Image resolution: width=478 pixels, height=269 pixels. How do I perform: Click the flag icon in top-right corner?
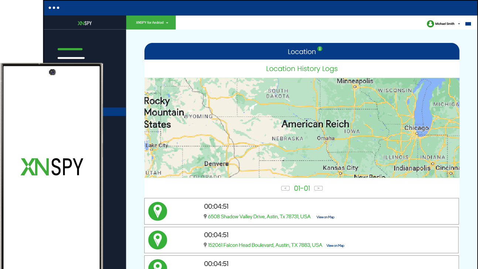tap(468, 24)
